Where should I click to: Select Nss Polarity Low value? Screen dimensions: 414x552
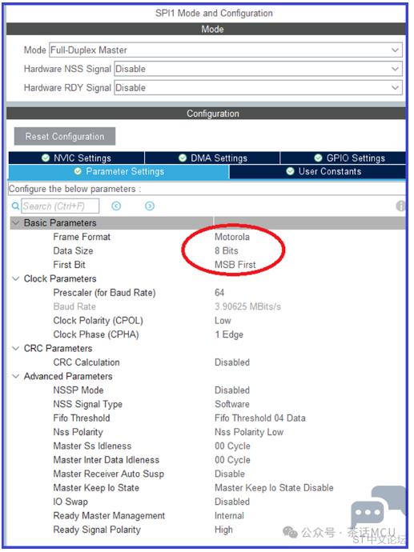pos(249,432)
